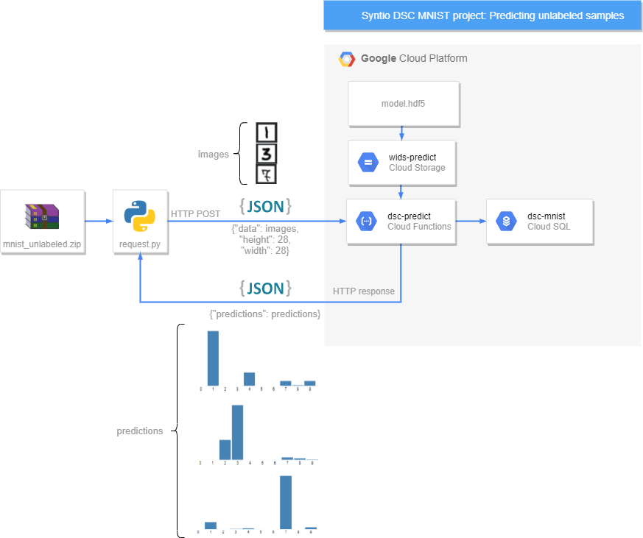
Task: Click the model.hdf5 box
Action: (x=404, y=104)
